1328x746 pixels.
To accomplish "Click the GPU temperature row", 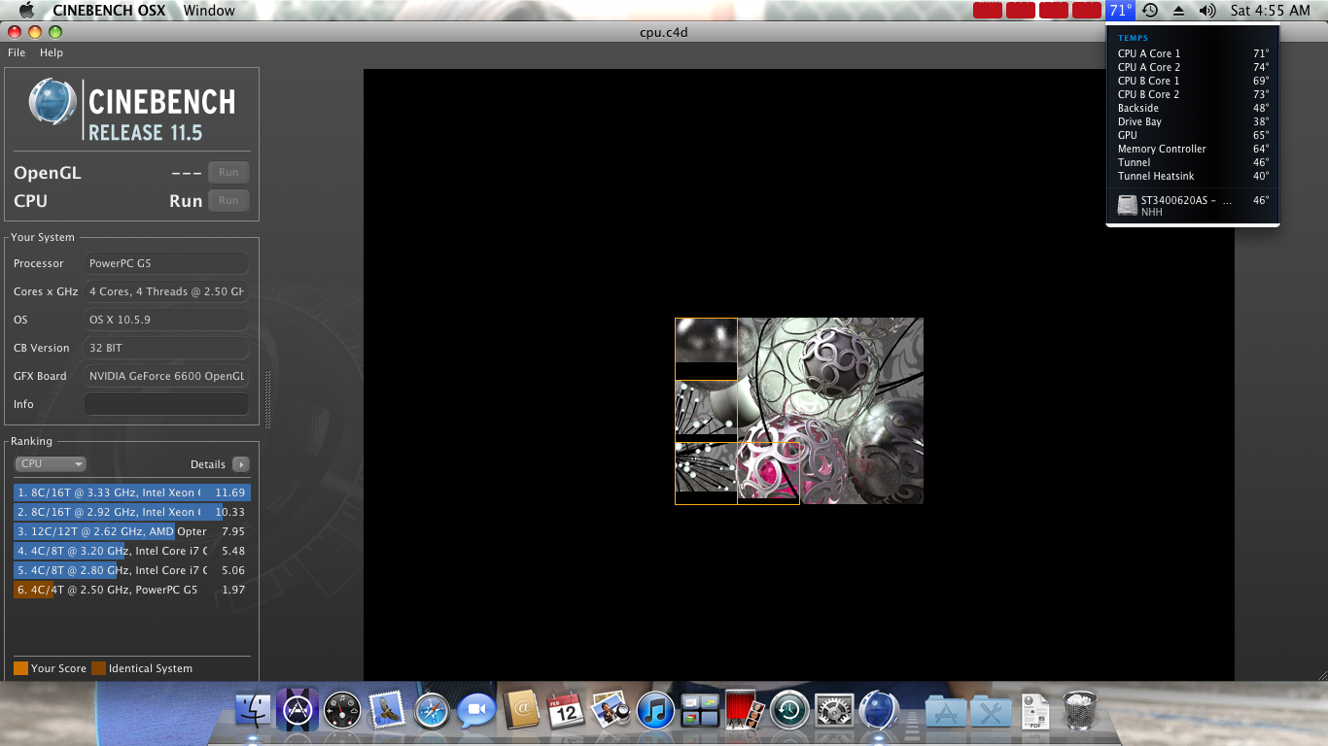I will [1193, 135].
